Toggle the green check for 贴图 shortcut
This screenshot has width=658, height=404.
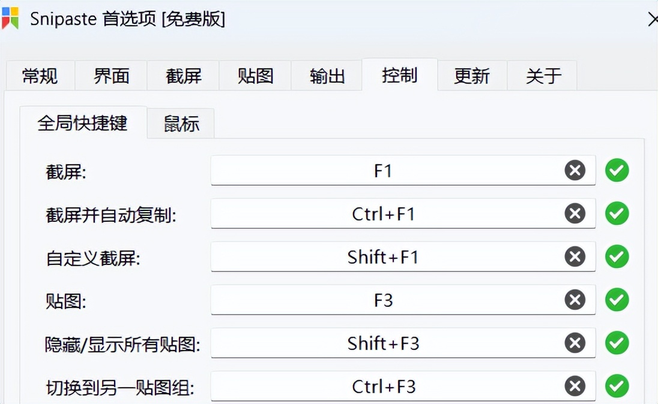[x=617, y=300]
